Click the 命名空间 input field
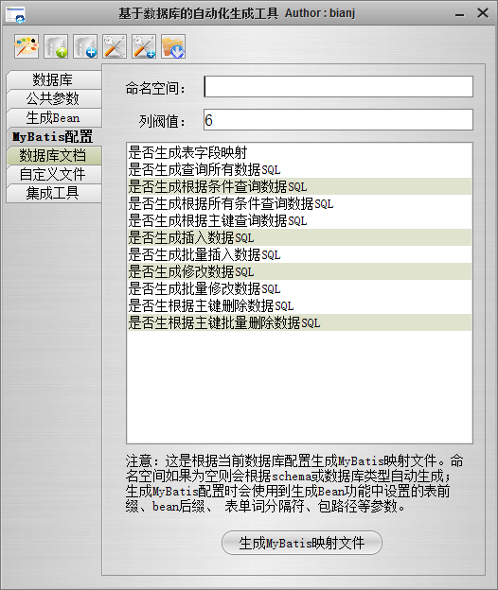This screenshot has width=498, height=590. 338,87
